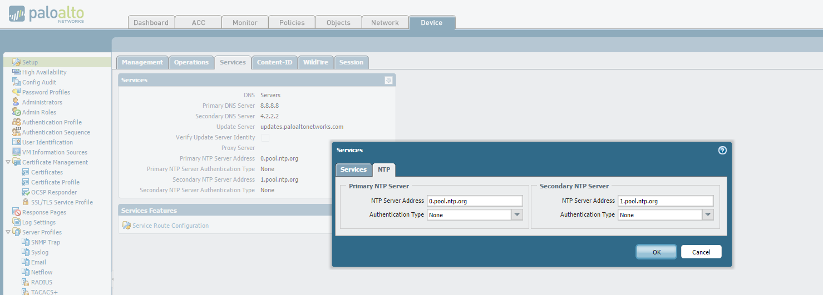The width and height of the screenshot is (823, 295).
Task: Click the Syslog icon
Action: [26, 252]
